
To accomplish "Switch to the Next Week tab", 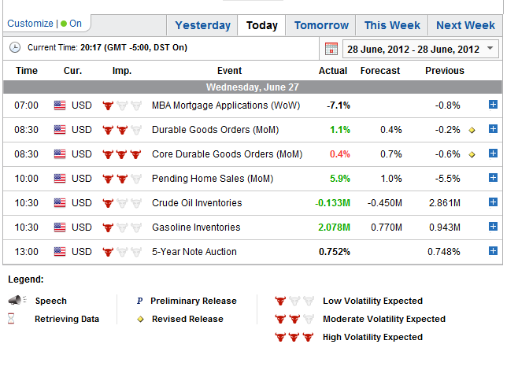I will pyautogui.click(x=465, y=25).
